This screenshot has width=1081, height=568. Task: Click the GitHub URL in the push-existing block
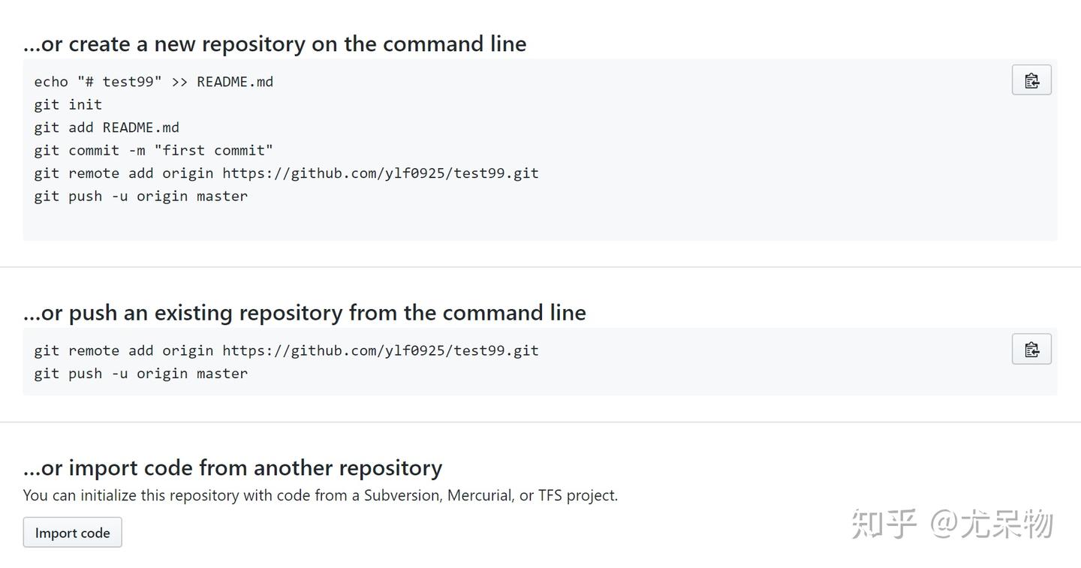pyautogui.click(x=380, y=350)
